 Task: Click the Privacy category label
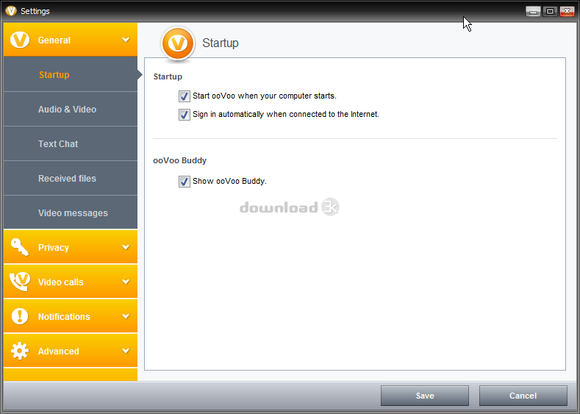point(54,248)
